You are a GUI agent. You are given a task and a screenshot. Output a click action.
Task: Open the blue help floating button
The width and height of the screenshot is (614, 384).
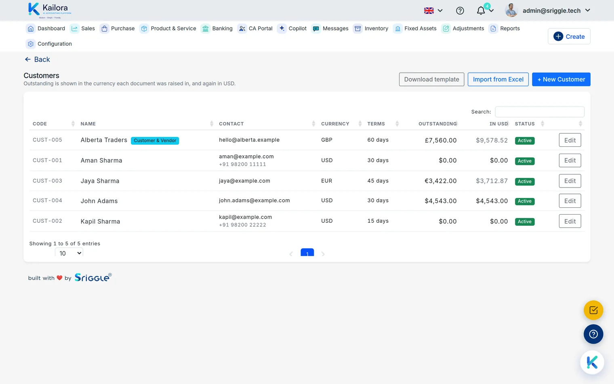(x=593, y=334)
